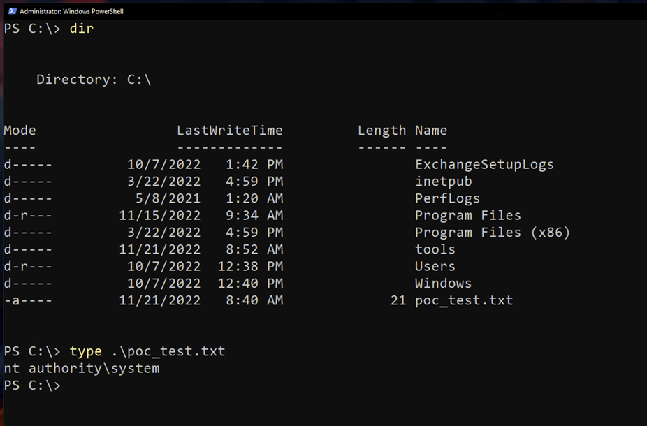Click the file length value 21

(398, 300)
